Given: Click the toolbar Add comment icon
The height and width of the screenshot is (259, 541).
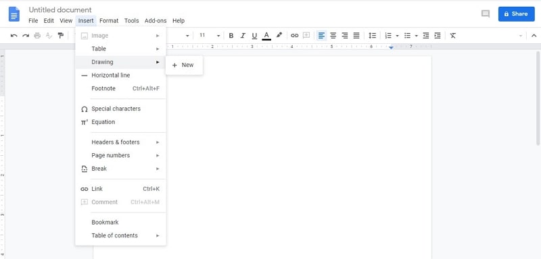Looking at the screenshot, I should click(306, 36).
